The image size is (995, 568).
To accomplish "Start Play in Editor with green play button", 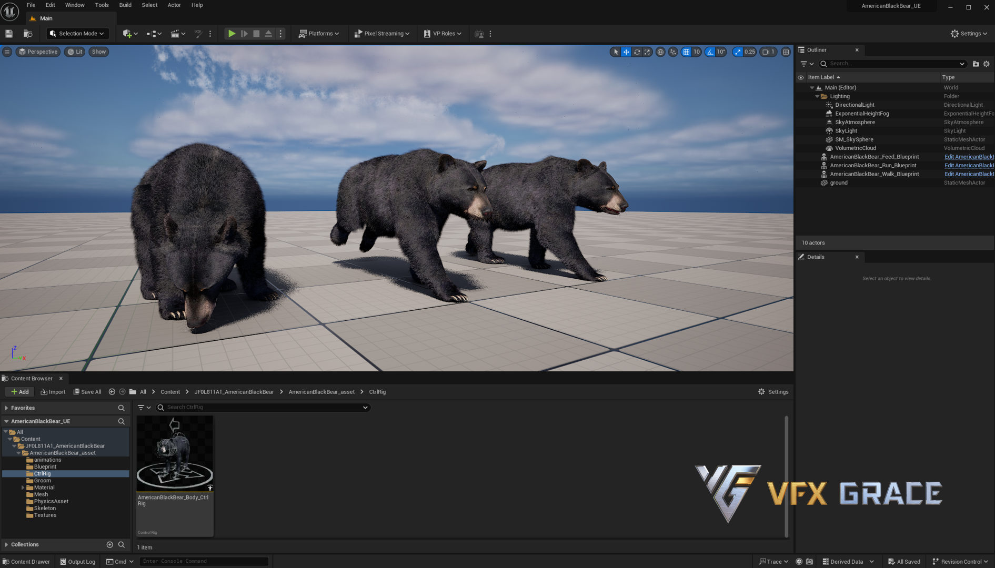I will (x=232, y=34).
